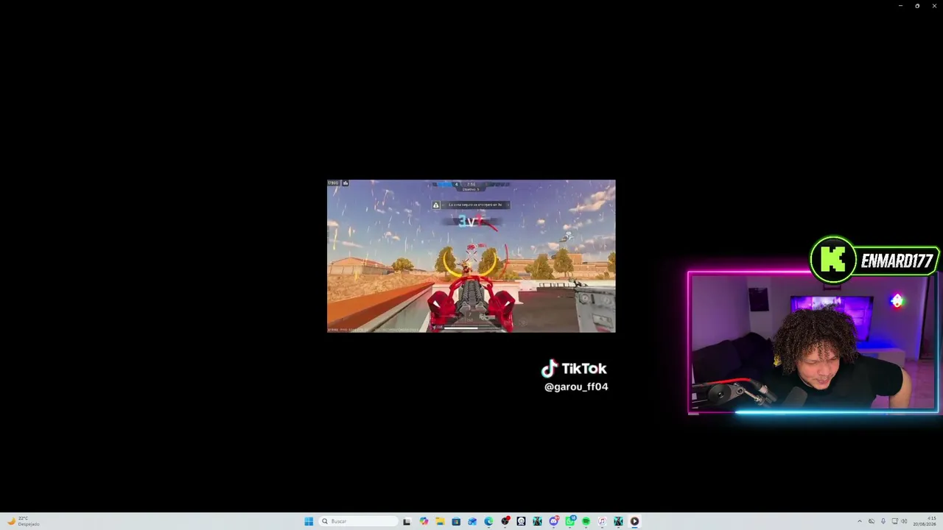Open OBS Studio from the taskbar
943x530 pixels.
click(x=505, y=521)
